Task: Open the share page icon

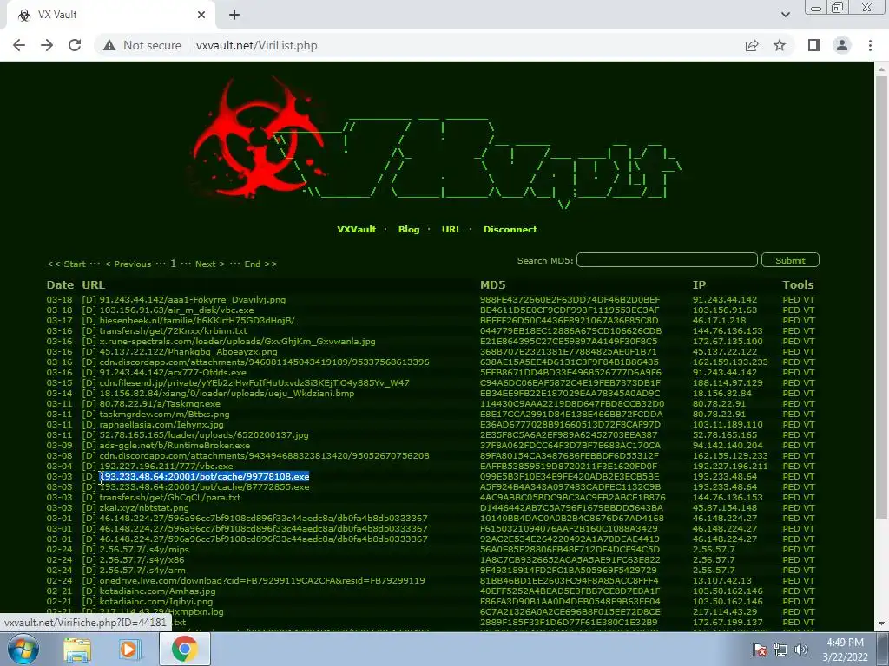Action: tap(752, 45)
